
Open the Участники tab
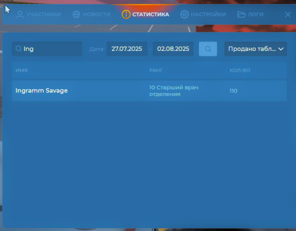[x=38, y=14]
